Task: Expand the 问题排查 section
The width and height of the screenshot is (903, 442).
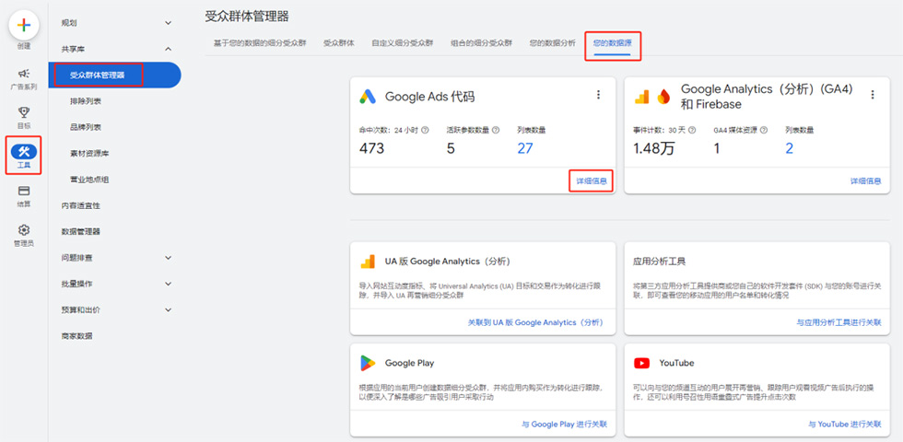Action: [168, 258]
